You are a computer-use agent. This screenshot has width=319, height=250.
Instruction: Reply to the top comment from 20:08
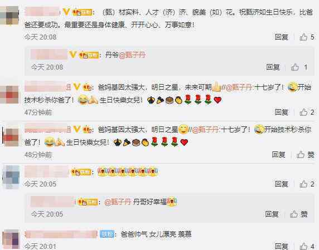(x=282, y=37)
